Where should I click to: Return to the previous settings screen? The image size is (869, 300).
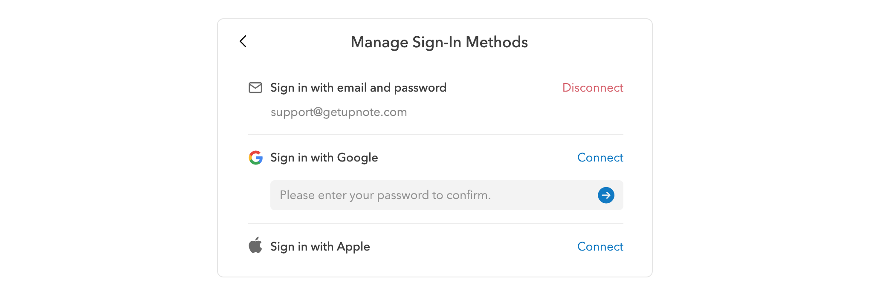coord(243,41)
